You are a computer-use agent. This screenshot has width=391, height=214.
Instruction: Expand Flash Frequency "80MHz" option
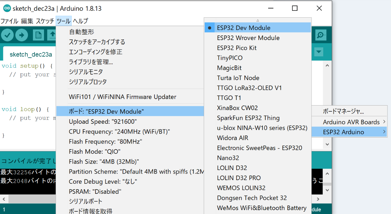pos(130,142)
